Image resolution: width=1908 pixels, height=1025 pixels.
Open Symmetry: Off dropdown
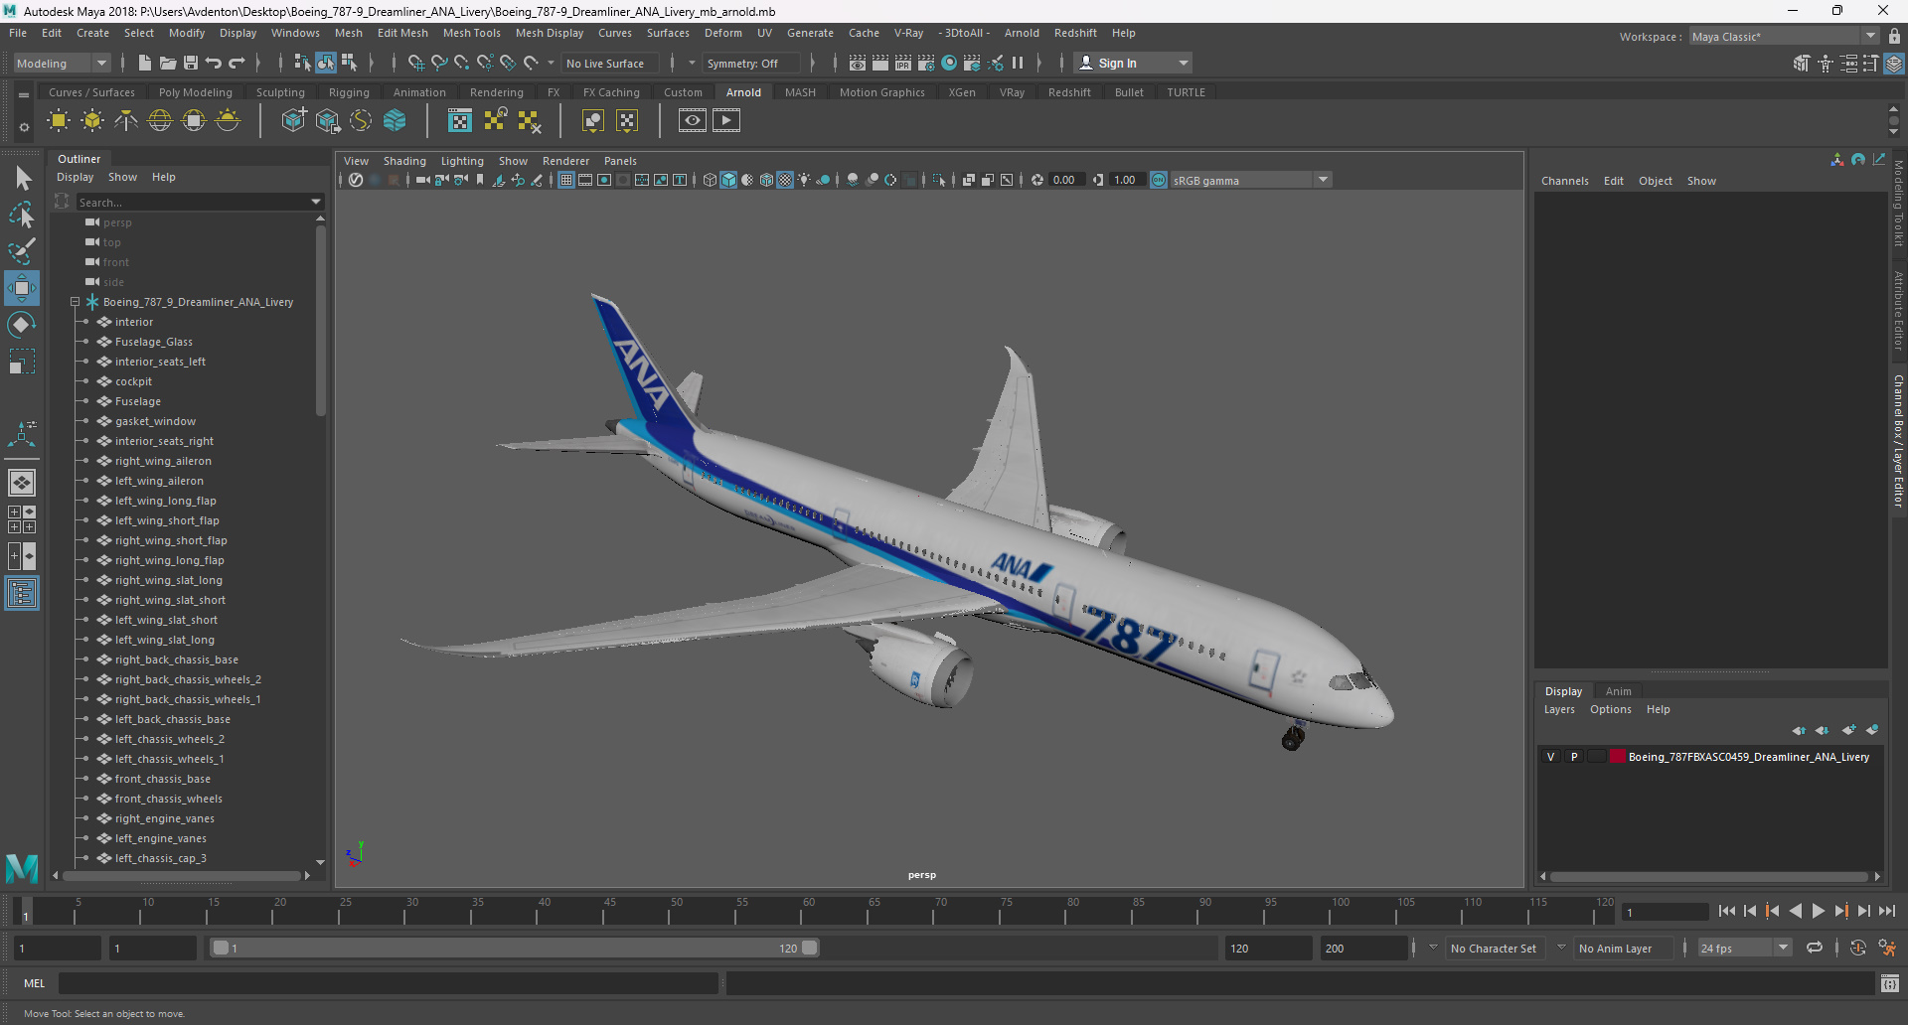(x=751, y=63)
